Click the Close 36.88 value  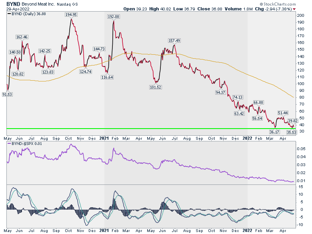point(210,9)
